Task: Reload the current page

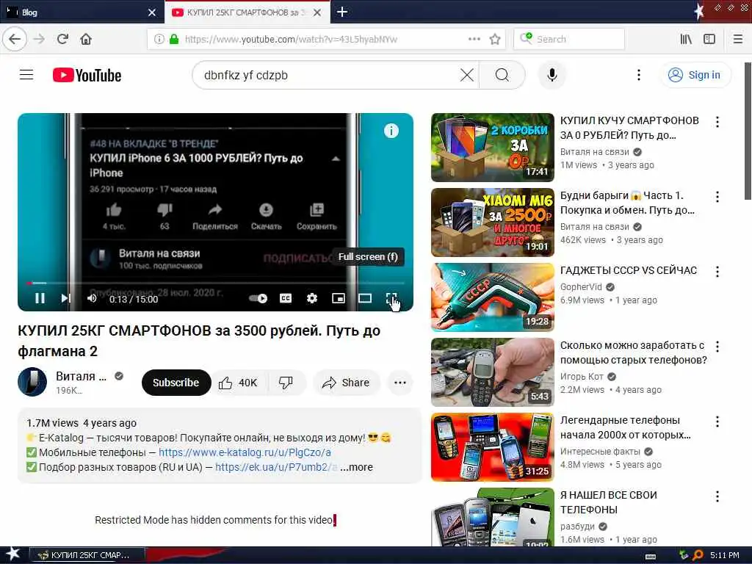Action: pyautogui.click(x=62, y=39)
